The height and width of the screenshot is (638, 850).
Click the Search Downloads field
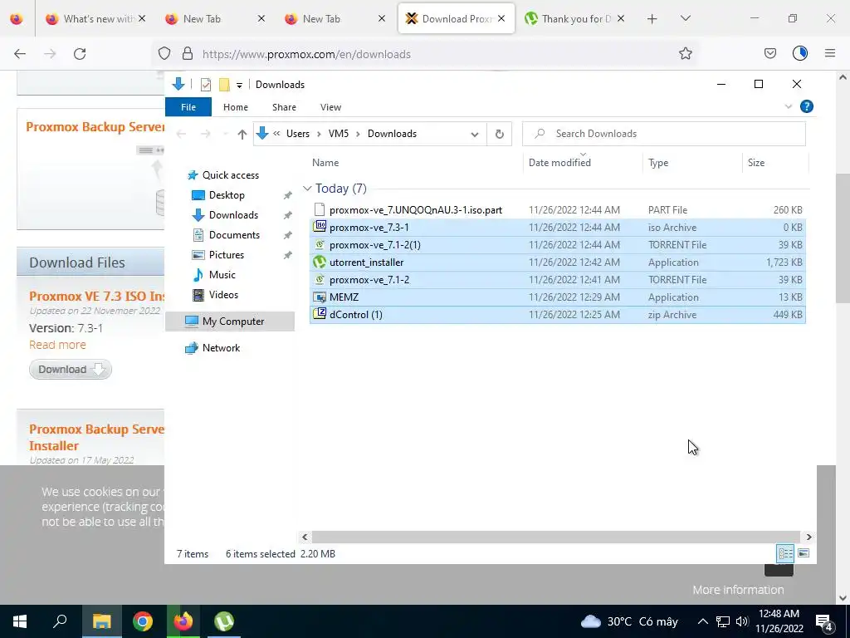click(663, 134)
